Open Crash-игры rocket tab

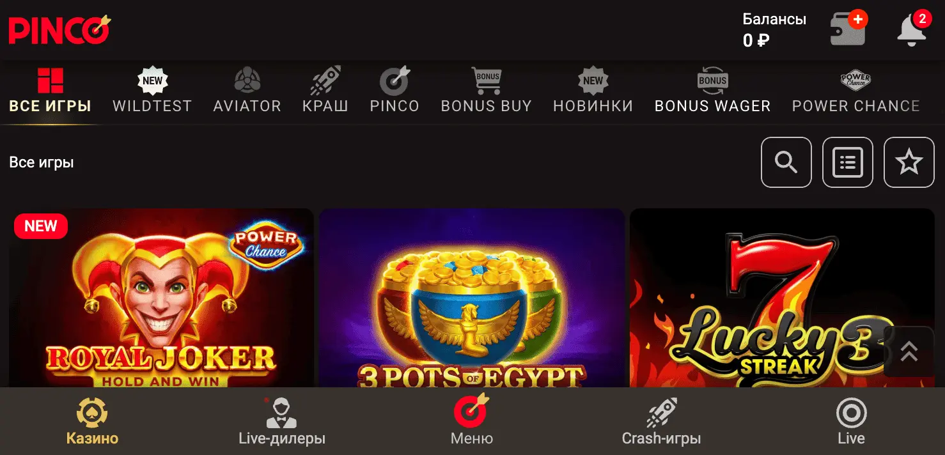pos(661,421)
